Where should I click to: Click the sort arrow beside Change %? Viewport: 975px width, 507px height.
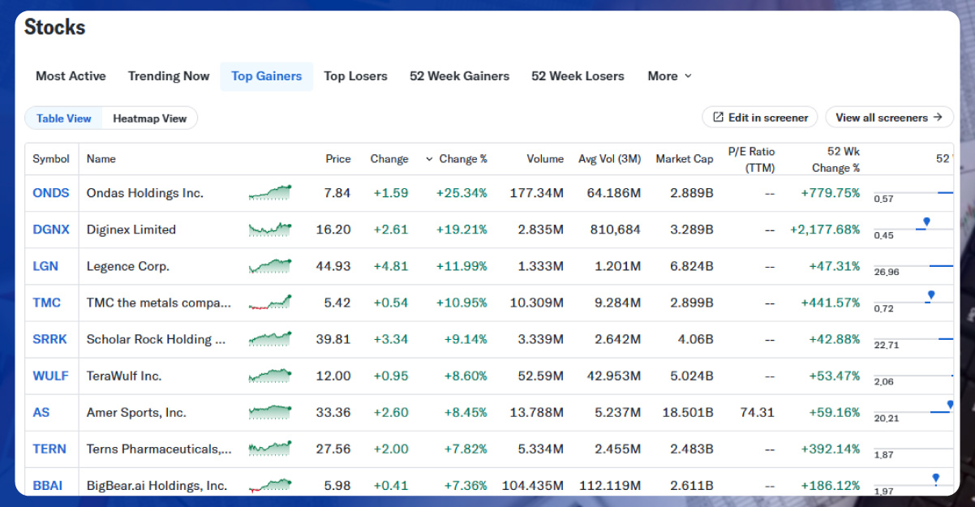pyautogui.click(x=429, y=159)
